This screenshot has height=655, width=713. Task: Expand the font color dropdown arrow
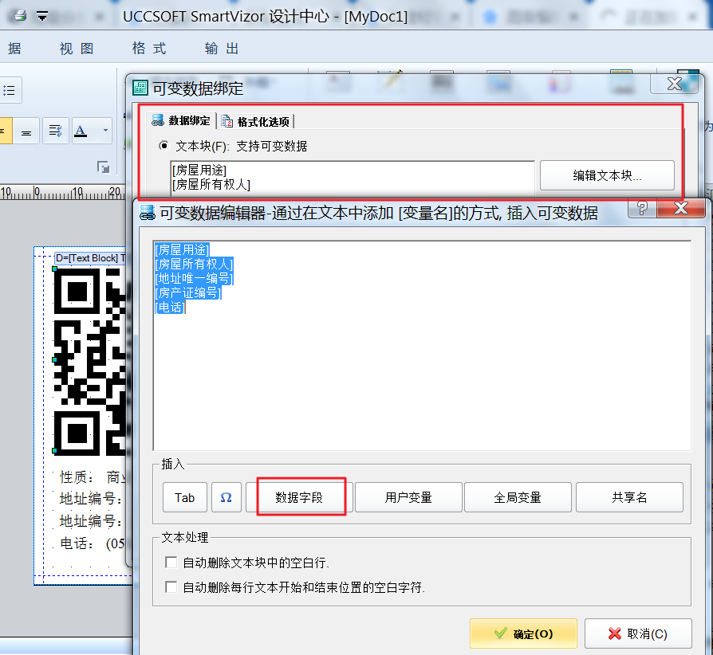pyautogui.click(x=105, y=131)
